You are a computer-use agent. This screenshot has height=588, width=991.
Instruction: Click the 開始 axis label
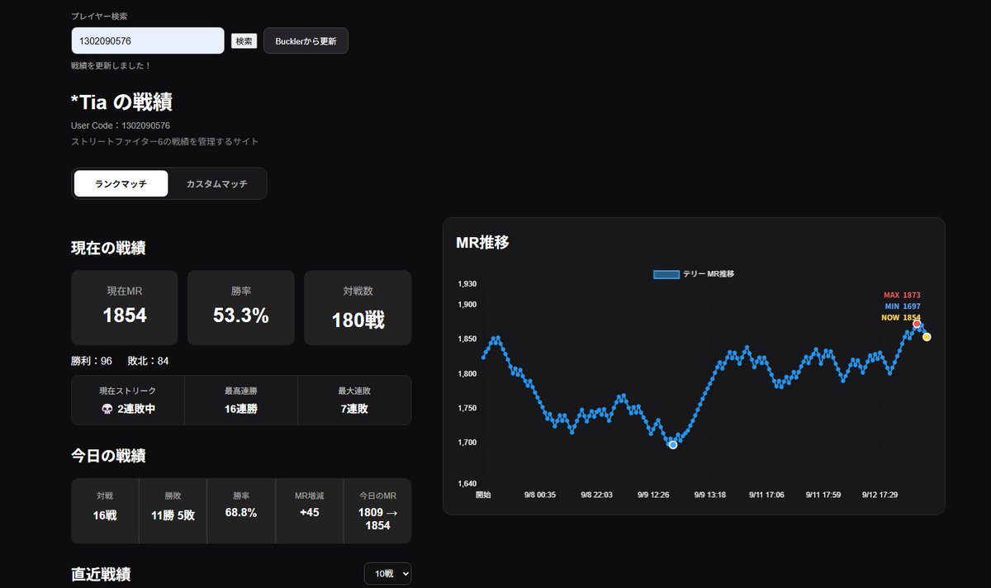coord(483,495)
